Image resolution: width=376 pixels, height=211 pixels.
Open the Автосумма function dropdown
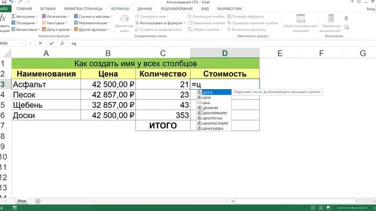25,16
